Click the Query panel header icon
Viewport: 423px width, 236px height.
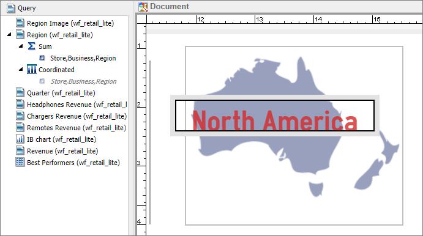pyautogui.click(x=11, y=8)
